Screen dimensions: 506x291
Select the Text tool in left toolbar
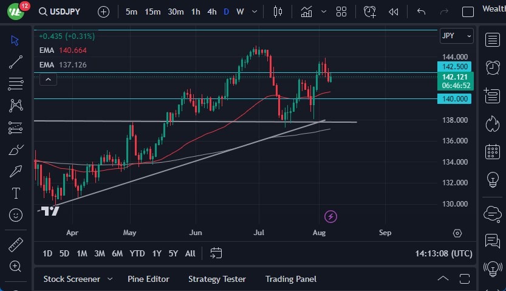(16, 193)
